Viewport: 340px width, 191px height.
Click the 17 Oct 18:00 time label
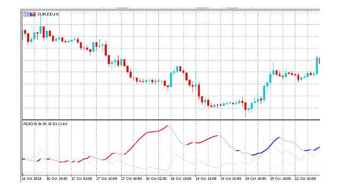click(x=131, y=179)
